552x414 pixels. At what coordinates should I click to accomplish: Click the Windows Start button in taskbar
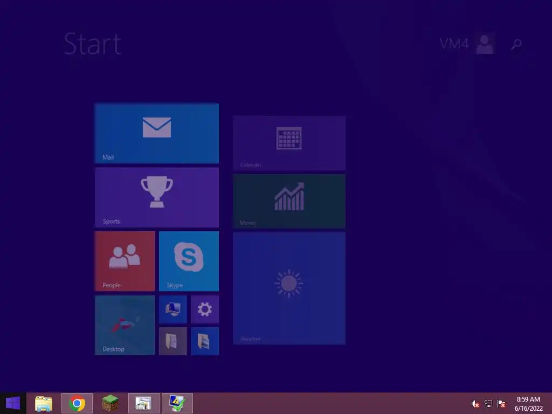tap(13, 403)
